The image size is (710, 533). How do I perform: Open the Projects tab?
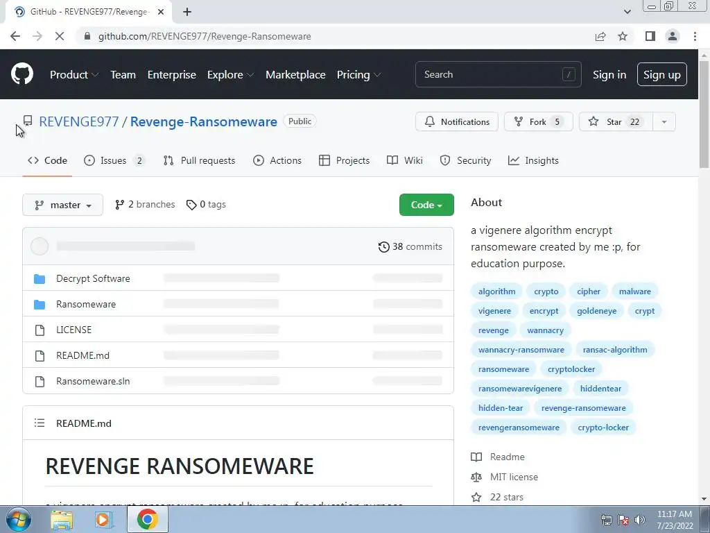[344, 160]
